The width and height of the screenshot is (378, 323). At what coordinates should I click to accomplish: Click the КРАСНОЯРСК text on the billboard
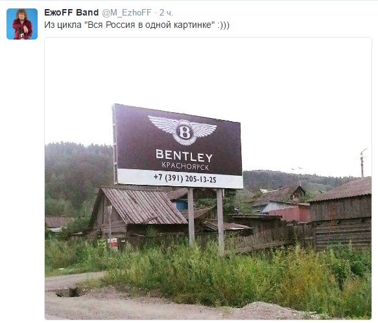tap(185, 166)
